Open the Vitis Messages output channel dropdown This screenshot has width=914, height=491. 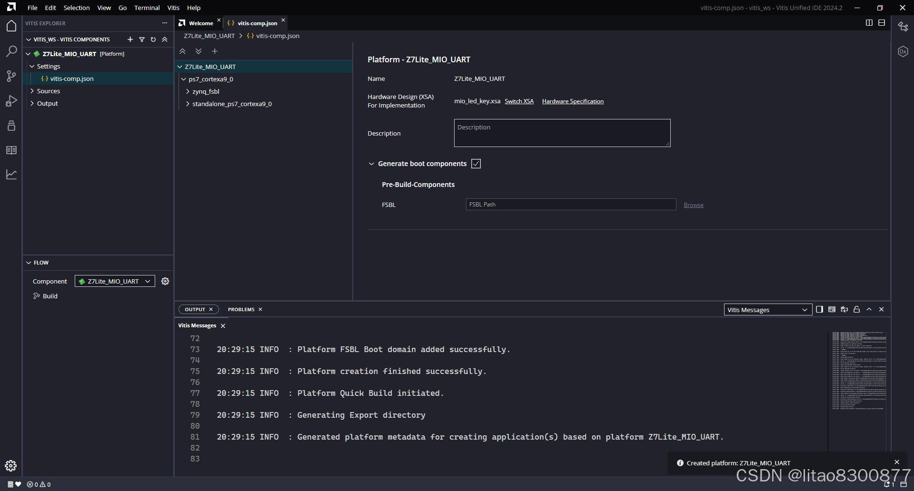[768, 310]
